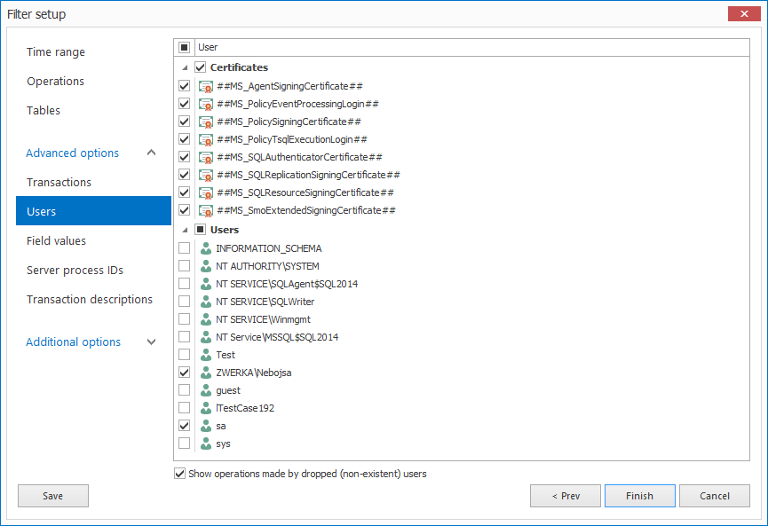Collapse the Certificates group
Image resolution: width=768 pixels, height=526 pixels.
[x=186, y=67]
